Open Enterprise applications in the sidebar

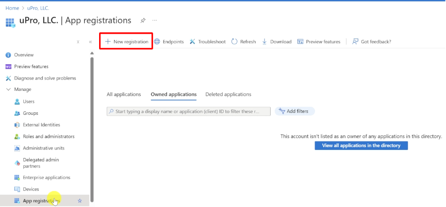[x=46, y=177]
